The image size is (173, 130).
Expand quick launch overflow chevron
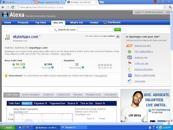pos(31,126)
